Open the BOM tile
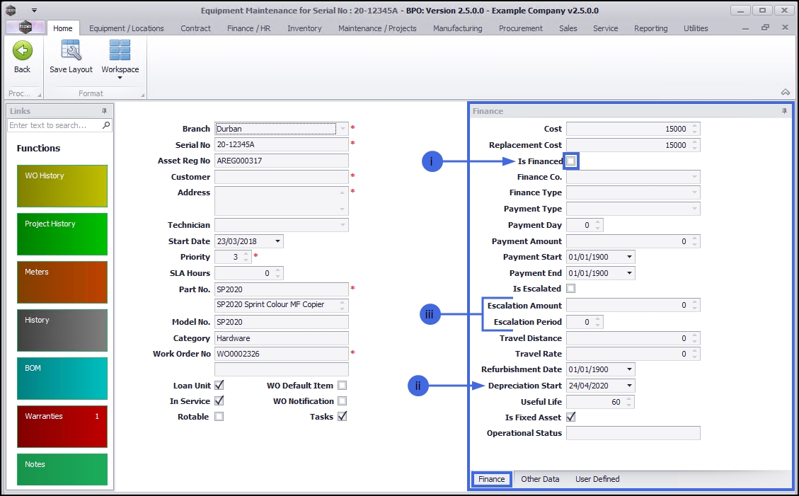Image resolution: width=799 pixels, height=496 pixels. (62, 379)
